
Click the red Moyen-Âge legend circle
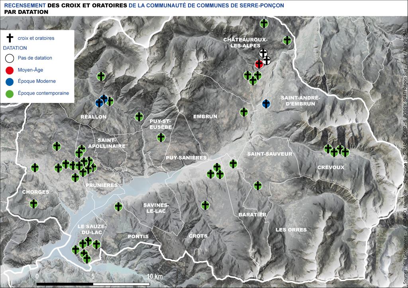coord(10,70)
